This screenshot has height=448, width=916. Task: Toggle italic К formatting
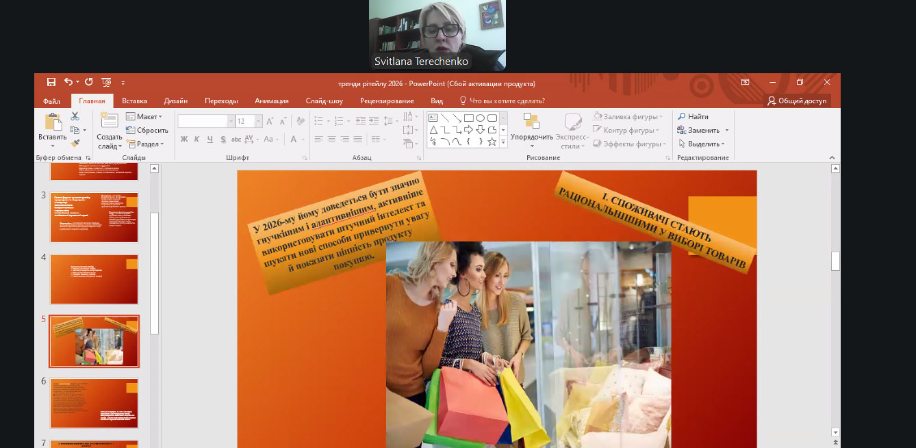point(197,139)
